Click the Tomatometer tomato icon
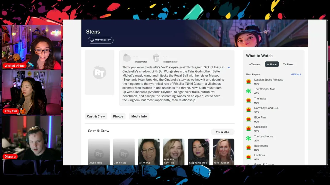330x185 pixels. pos(127,58)
